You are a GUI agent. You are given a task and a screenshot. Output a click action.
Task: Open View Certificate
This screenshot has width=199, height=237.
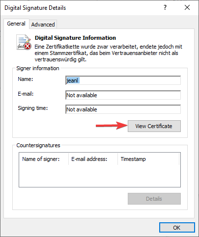154,126
